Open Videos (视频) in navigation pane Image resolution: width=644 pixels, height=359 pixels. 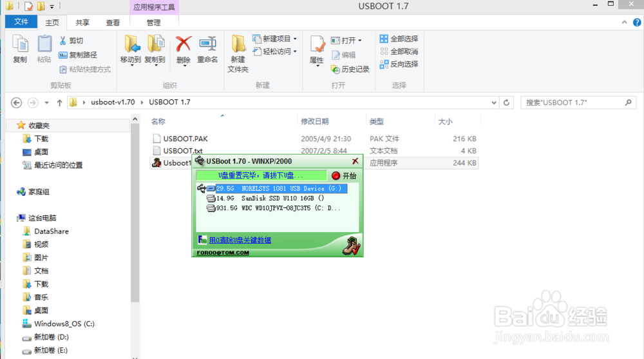41,244
